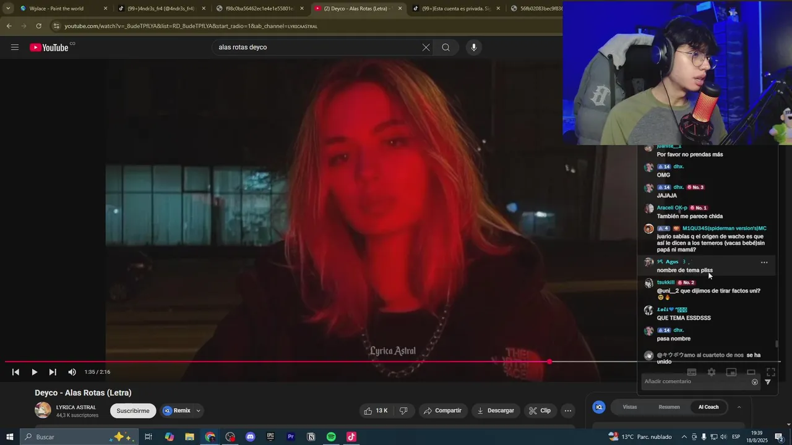The image size is (792, 445).
Task: Enter fullscreen mode
Action: pos(771,372)
